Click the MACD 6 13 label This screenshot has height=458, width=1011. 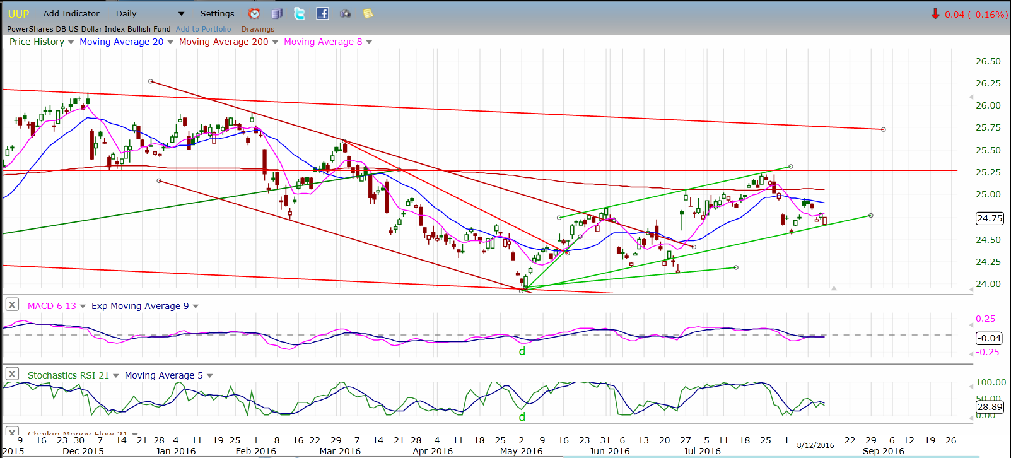(x=52, y=306)
